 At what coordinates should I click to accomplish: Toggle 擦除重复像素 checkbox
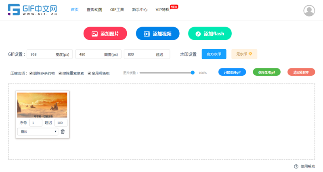[x=60, y=73]
